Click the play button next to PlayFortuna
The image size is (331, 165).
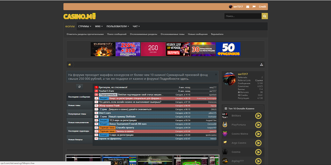pos(258,125)
